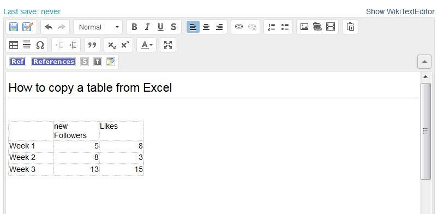Viewport: 438px width, 214px height.
Task: Toggle subscript formatting
Action: click(x=112, y=45)
